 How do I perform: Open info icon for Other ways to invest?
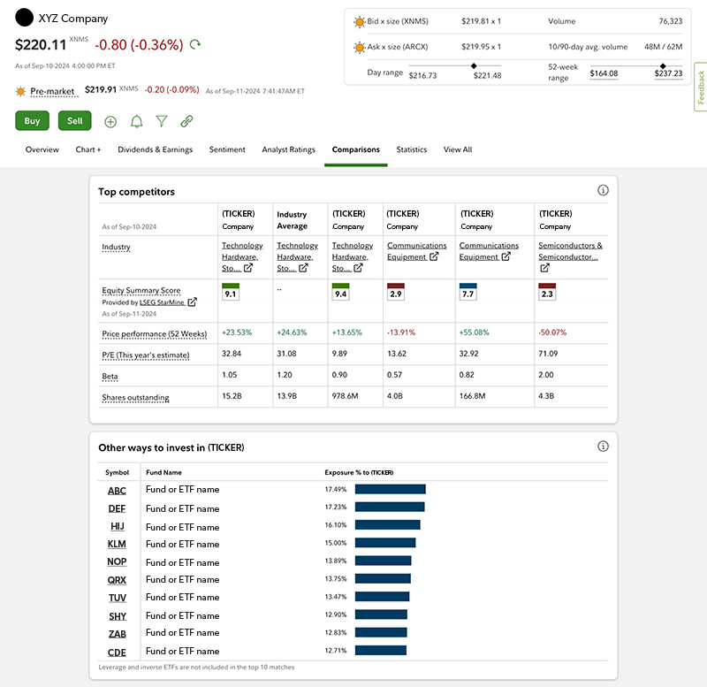(603, 447)
